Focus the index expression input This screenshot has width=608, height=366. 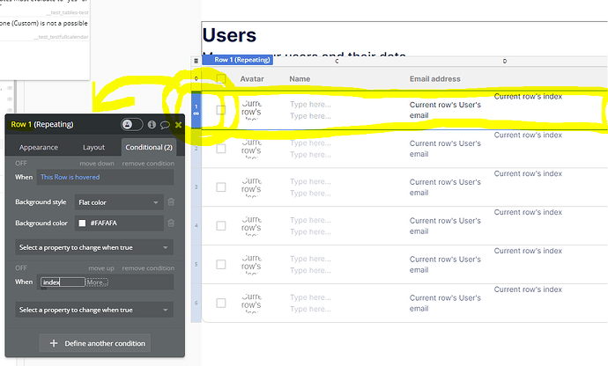pos(63,282)
